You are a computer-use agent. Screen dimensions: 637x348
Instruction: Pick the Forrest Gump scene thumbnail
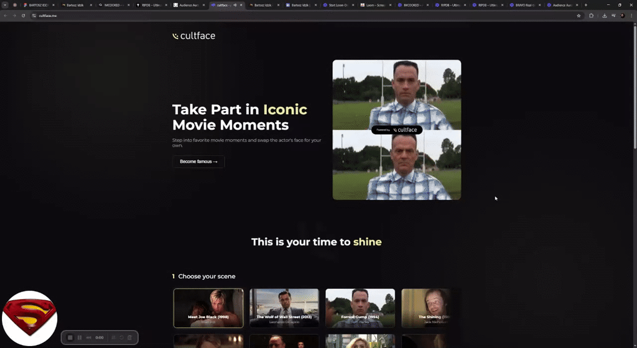pos(360,308)
